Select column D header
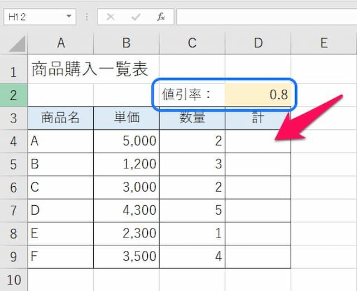The height and width of the screenshot is (291, 357). click(258, 43)
